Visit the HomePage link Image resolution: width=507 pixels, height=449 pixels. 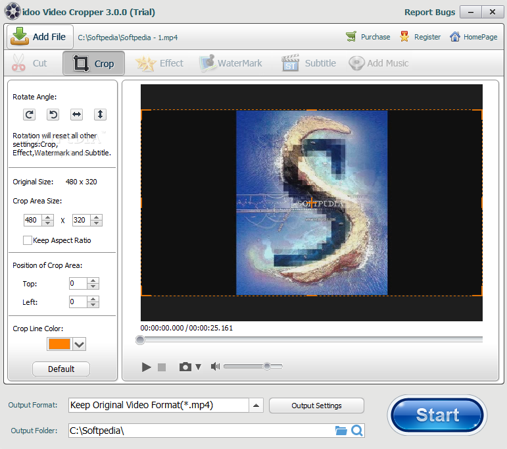480,37
